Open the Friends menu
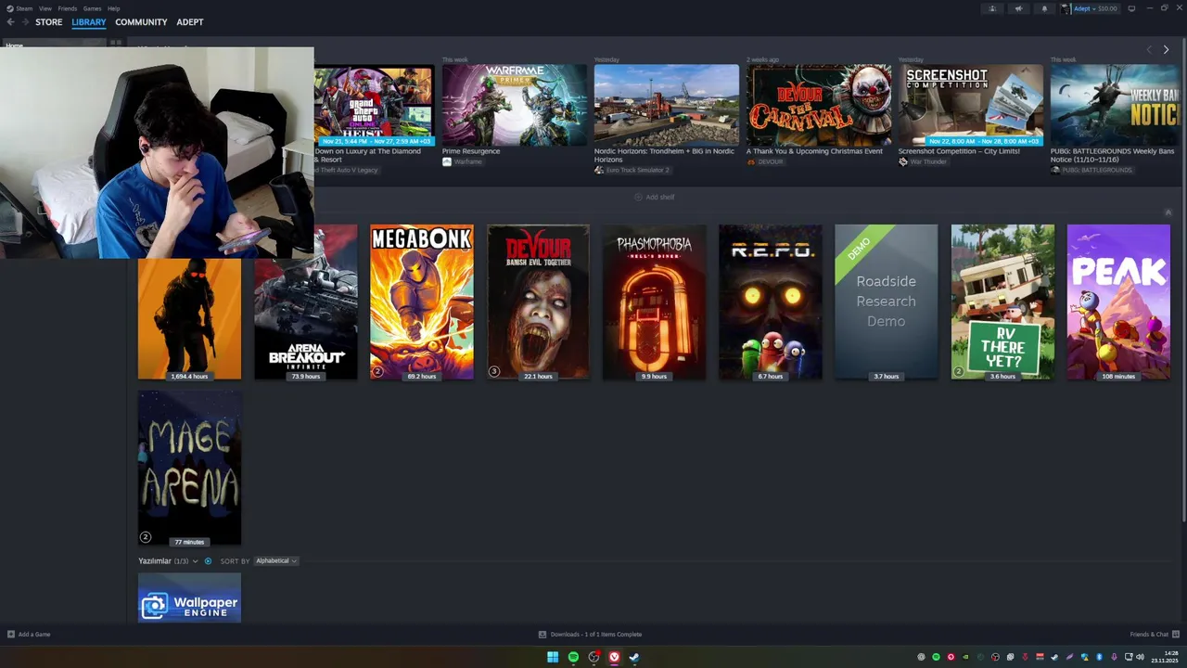 click(x=68, y=8)
